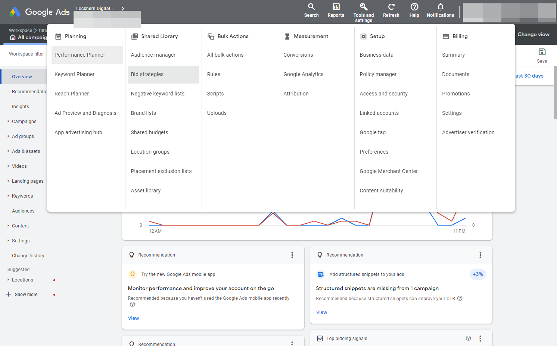Open the Reports icon
This screenshot has height=346, width=557.
(336, 7)
